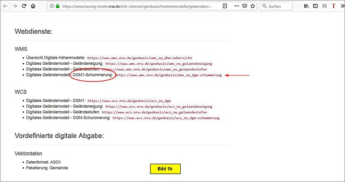
Task: Click the yellow Bild 1b label
Action: (x=165, y=168)
